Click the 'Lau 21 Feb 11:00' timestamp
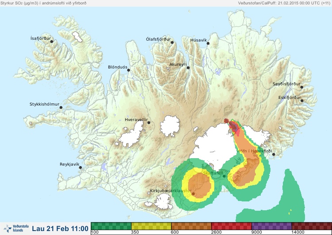Image resolution: width=332 pixels, height=235 pixels. [60, 228]
